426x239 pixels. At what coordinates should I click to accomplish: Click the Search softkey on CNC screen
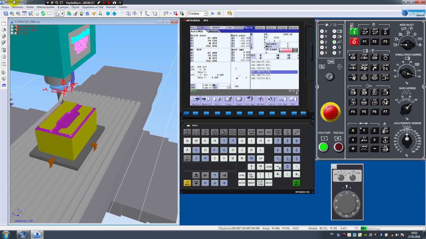(195, 100)
